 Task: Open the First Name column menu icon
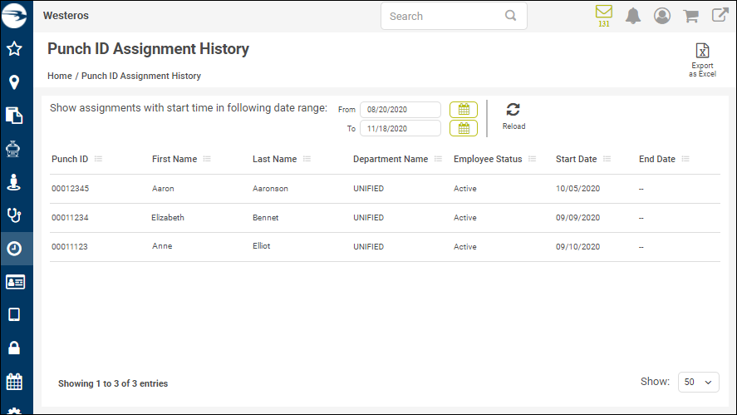pyautogui.click(x=207, y=159)
